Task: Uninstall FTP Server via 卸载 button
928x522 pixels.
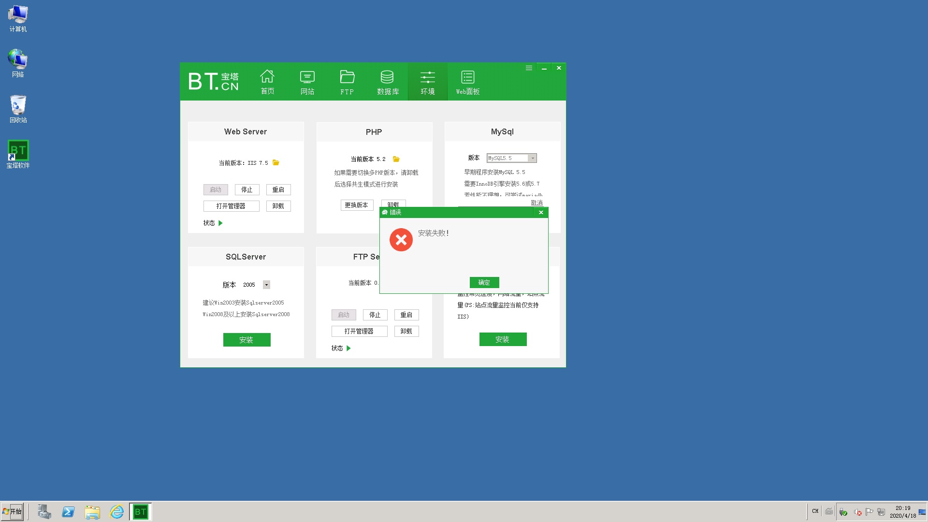Action: 406,331
